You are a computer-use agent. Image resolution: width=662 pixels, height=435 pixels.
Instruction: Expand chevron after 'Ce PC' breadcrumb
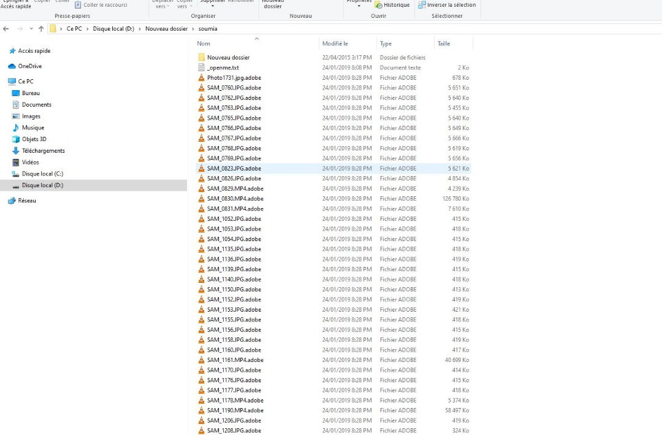click(x=88, y=29)
